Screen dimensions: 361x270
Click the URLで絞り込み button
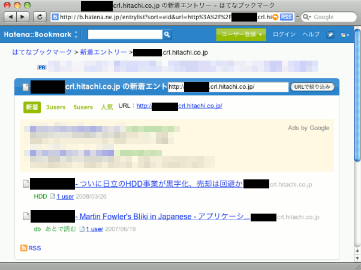[312, 87]
